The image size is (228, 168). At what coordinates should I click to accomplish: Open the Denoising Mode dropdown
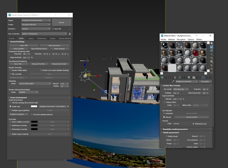click(x=35, y=83)
